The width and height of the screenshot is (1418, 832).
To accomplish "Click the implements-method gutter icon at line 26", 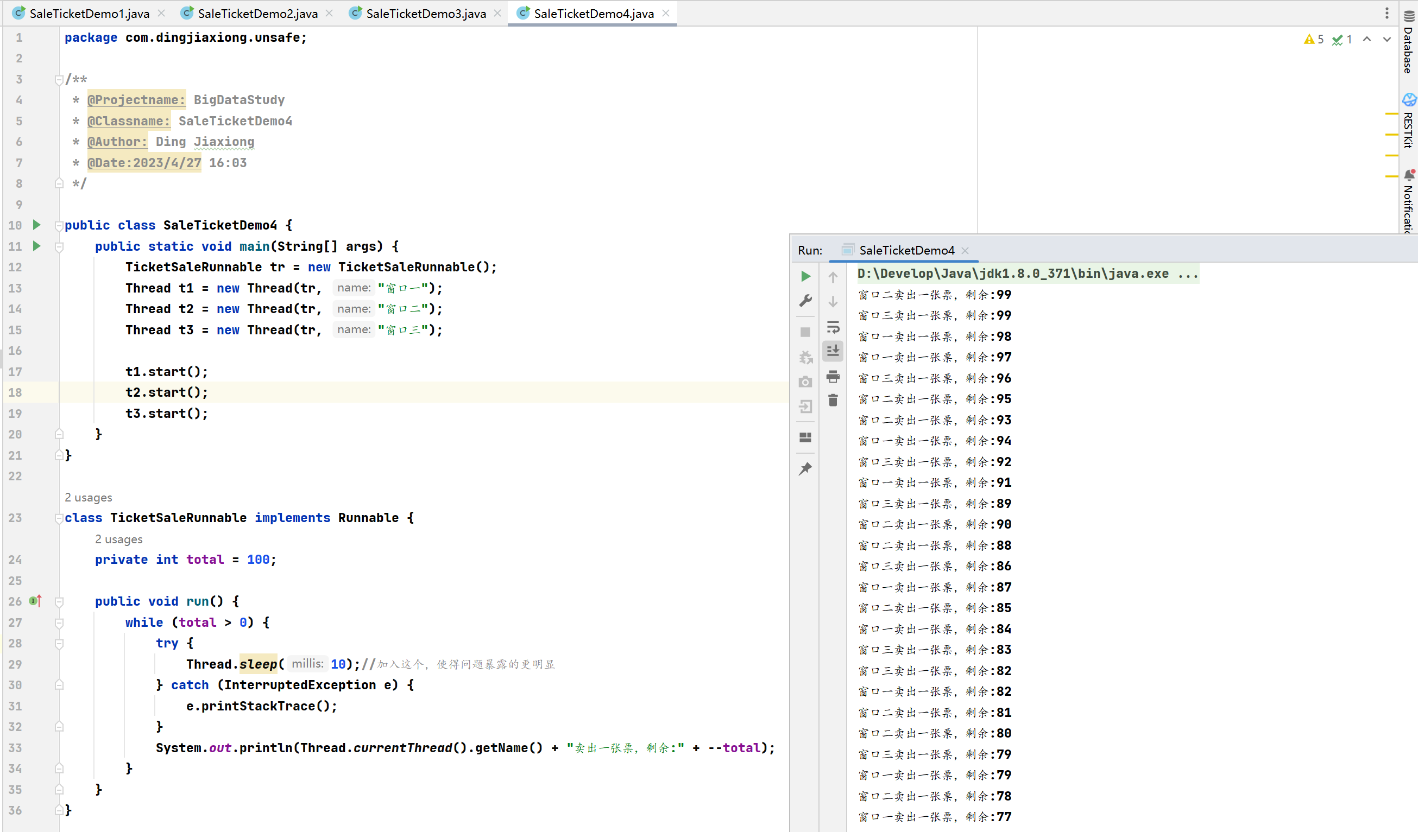I will (x=35, y=601).
